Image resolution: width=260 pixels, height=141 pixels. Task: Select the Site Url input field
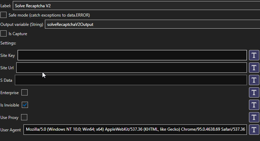click(132, 68)
